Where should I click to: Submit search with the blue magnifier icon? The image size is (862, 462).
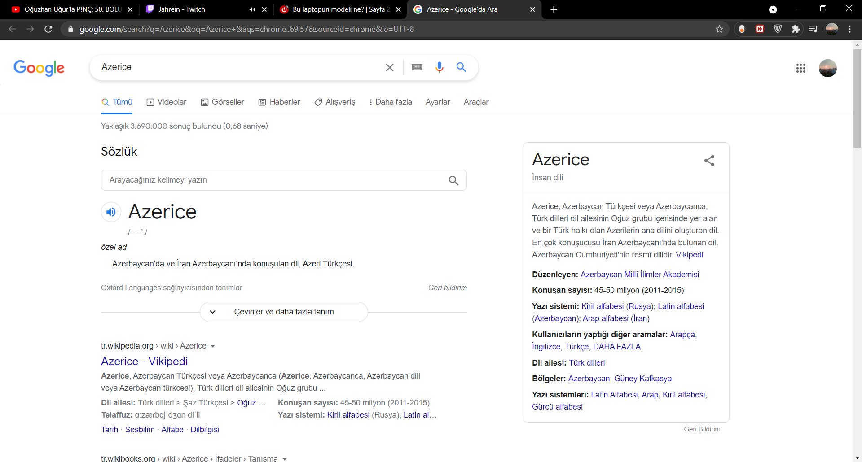461,67
